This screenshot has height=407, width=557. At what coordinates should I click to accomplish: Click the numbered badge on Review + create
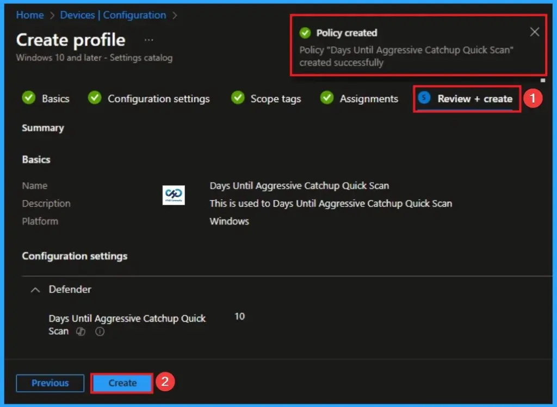[x=532, y=99]
